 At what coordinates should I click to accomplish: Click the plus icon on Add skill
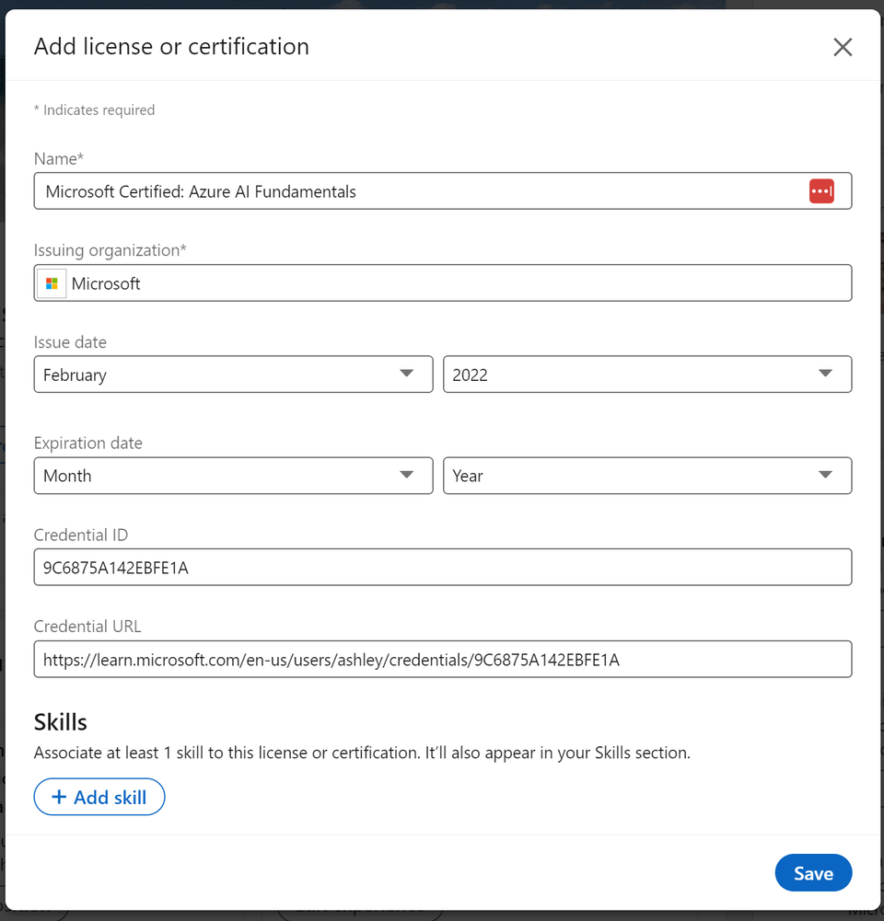click(59, 797)
